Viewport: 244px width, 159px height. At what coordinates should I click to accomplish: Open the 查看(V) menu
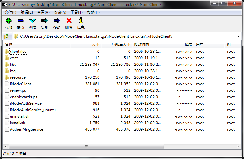pyautogui.click(x=43, y=12)
